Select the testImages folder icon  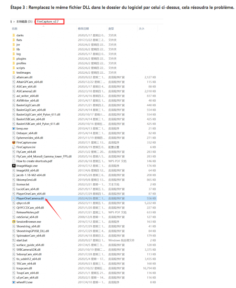14,73
